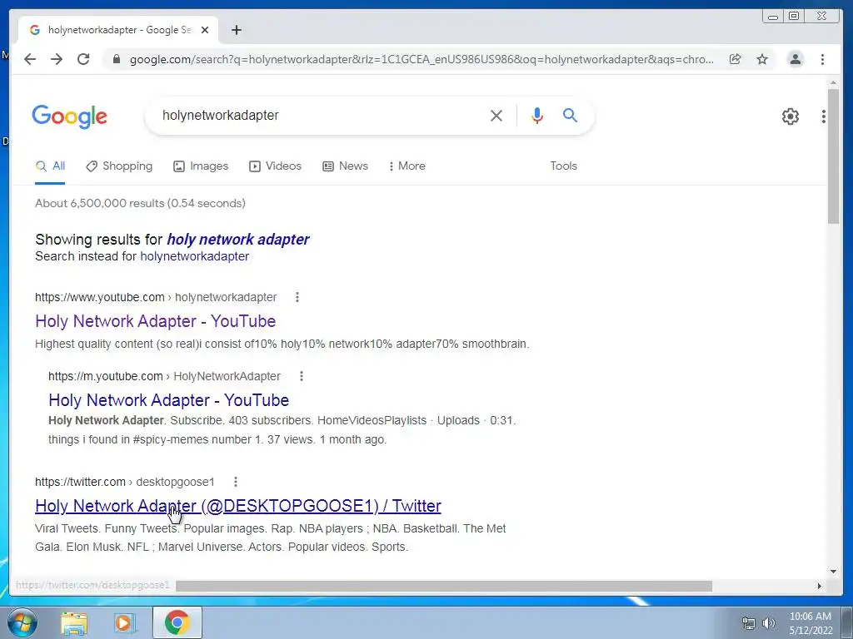Click the vertical scrollbar down arrow
The height and width of the screenshot is (639, 853).
(x=833, y=572)
